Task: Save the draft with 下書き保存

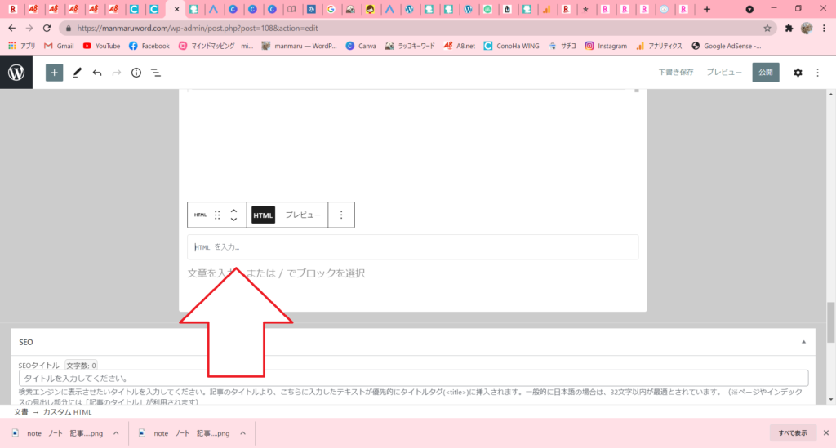Action: [675, 73]
